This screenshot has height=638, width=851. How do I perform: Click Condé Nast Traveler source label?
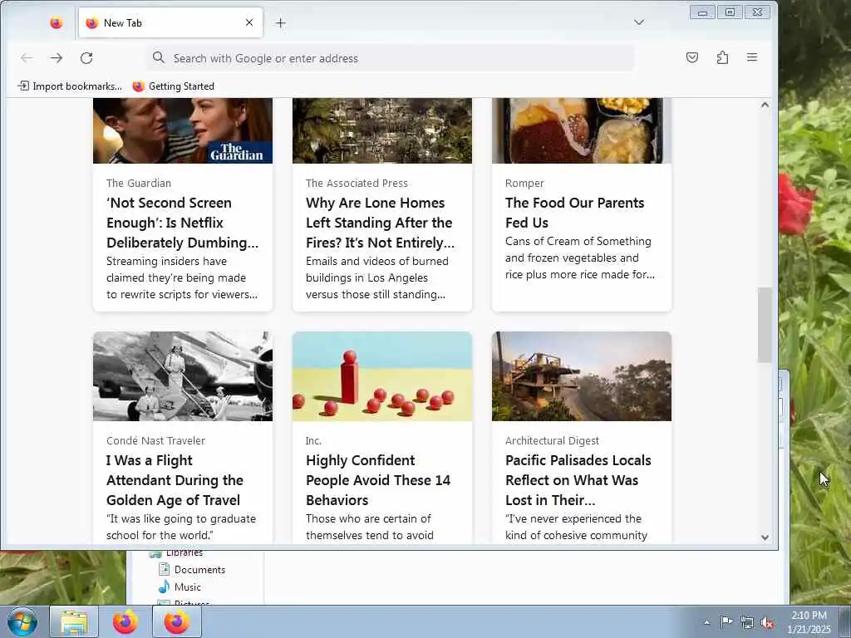coord(155,440)
